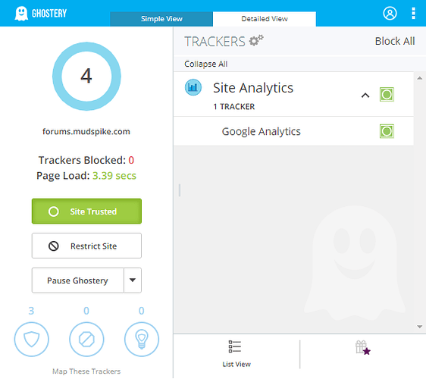This screenshot has width=426, height=379.
Task: Switch to the Simple View tab
Action: tap(161, 19)
